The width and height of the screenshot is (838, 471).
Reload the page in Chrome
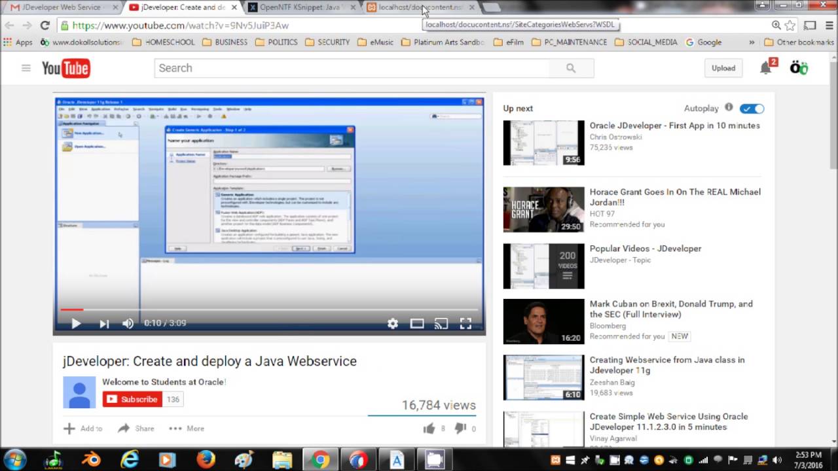click(45, 26)
